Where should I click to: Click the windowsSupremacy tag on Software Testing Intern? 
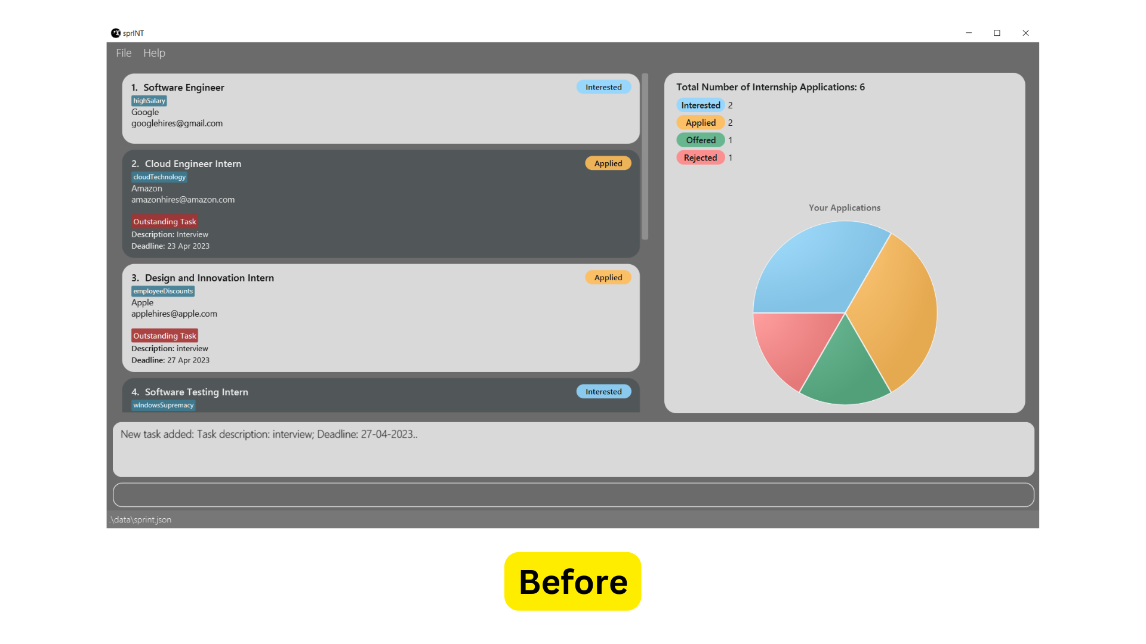[x=163, y=405]
